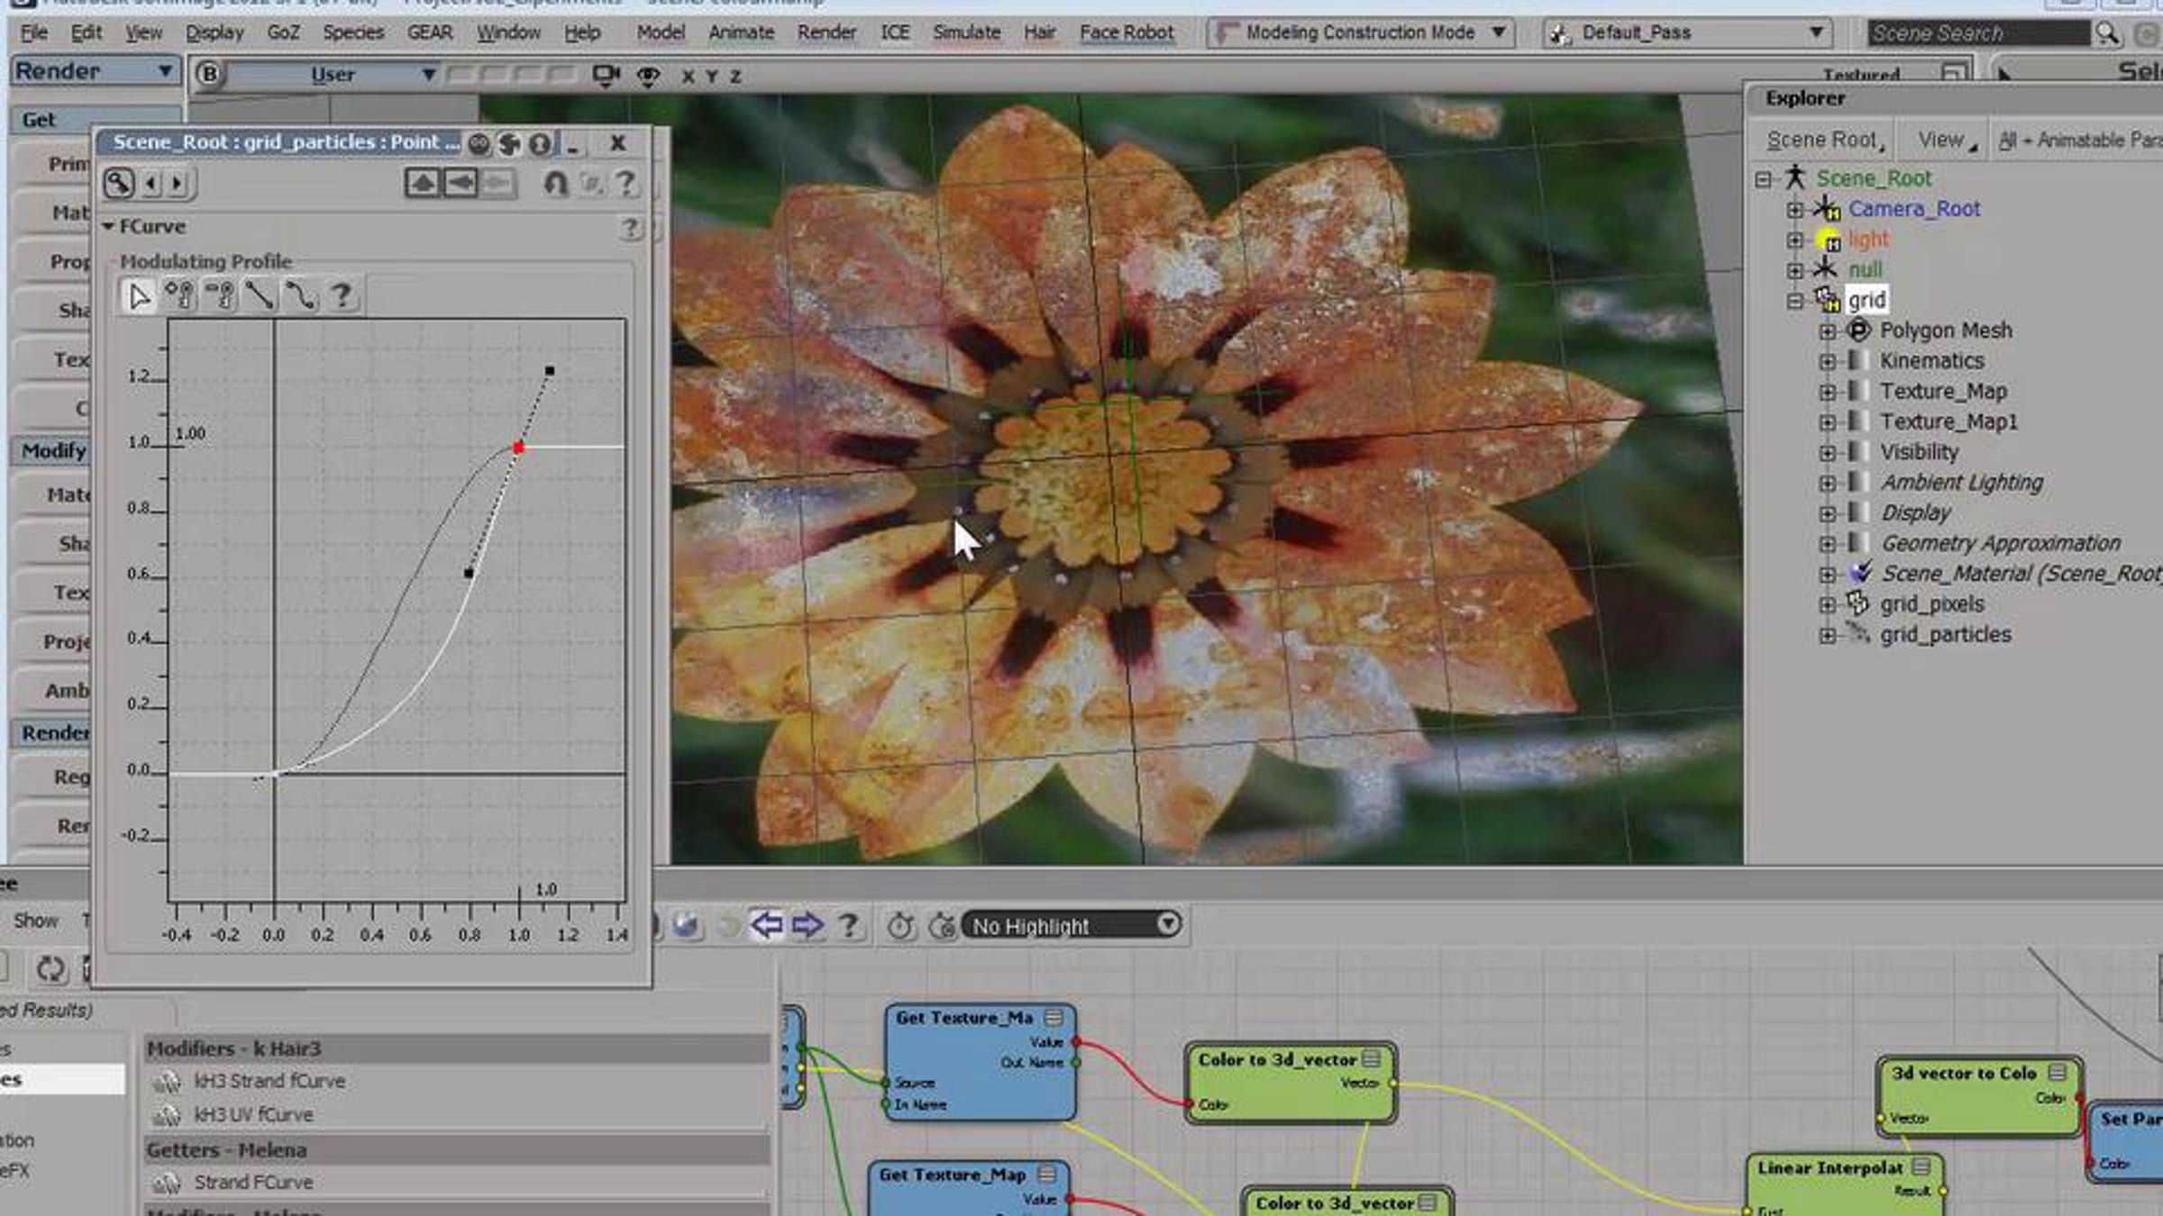Screen dimensions: 2163x1216
Task: Toggle Y axis in viewport header
Action: click(712, 77)
